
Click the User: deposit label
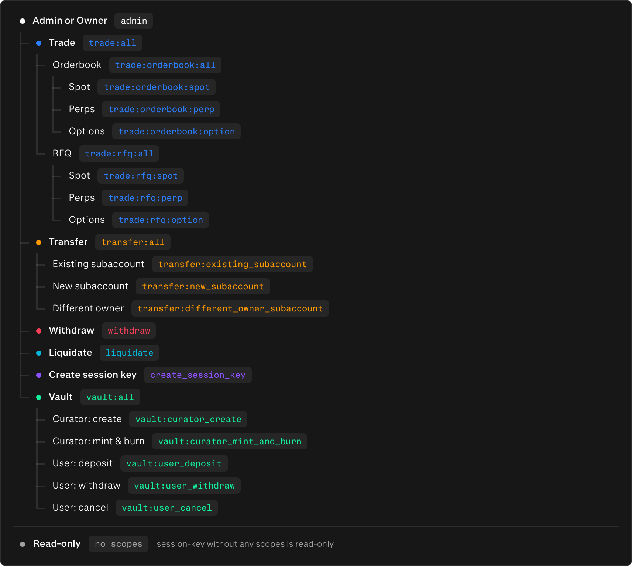pos(83,463)
